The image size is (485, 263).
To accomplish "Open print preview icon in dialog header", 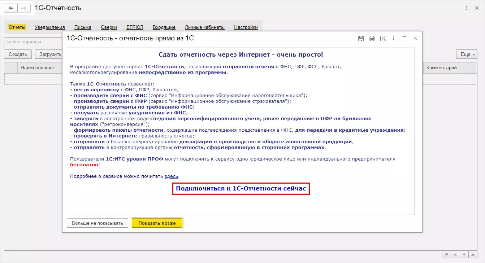I will (x=383, y=39).
